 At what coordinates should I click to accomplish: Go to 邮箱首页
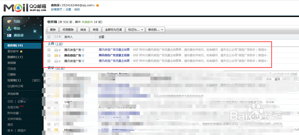click(x=57, y=10)
